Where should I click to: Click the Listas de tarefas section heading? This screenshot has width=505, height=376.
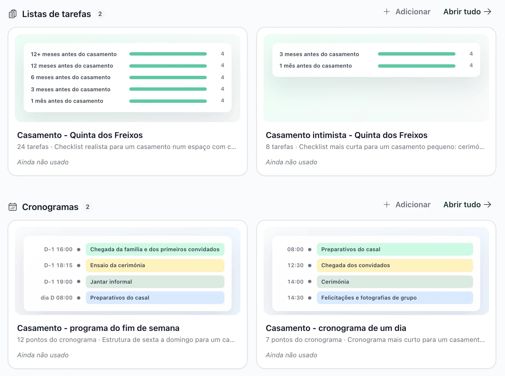(56, 14)
